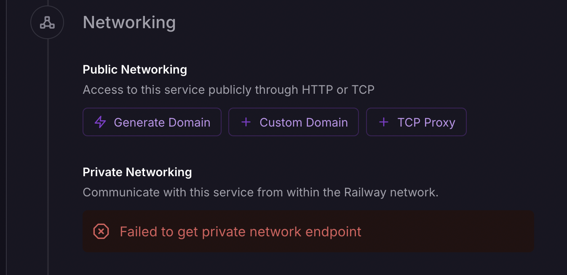Viewport: 567px width, 275px height.
Task: Add a Custom Domain
Action: [294, 122]
